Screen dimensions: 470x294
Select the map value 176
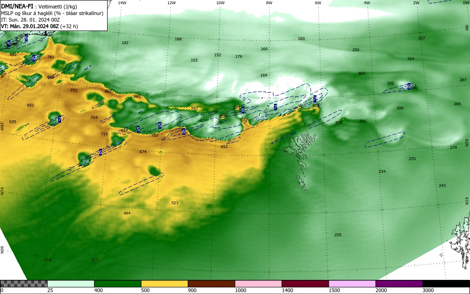(239, 56)
